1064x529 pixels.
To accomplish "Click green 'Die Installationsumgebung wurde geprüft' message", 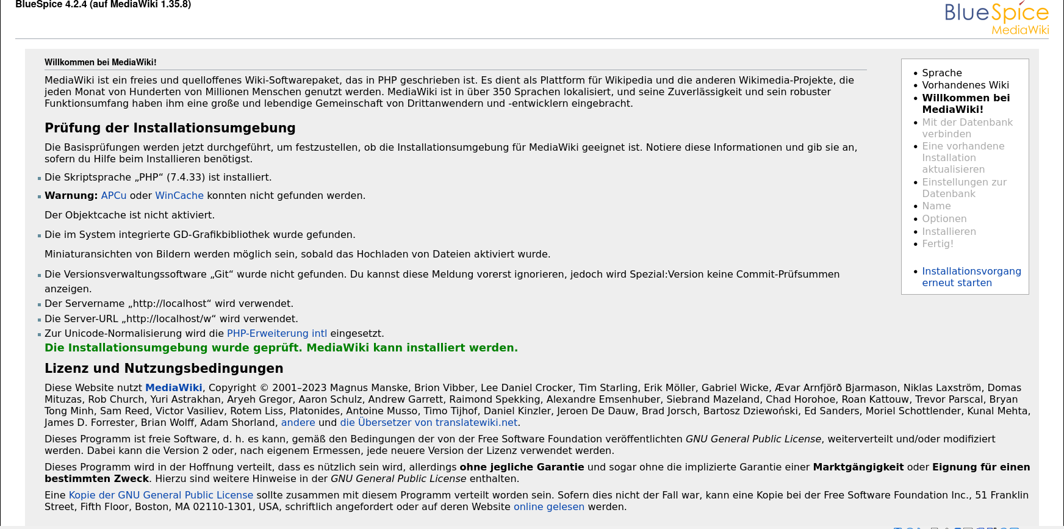I will click(281, 348).
